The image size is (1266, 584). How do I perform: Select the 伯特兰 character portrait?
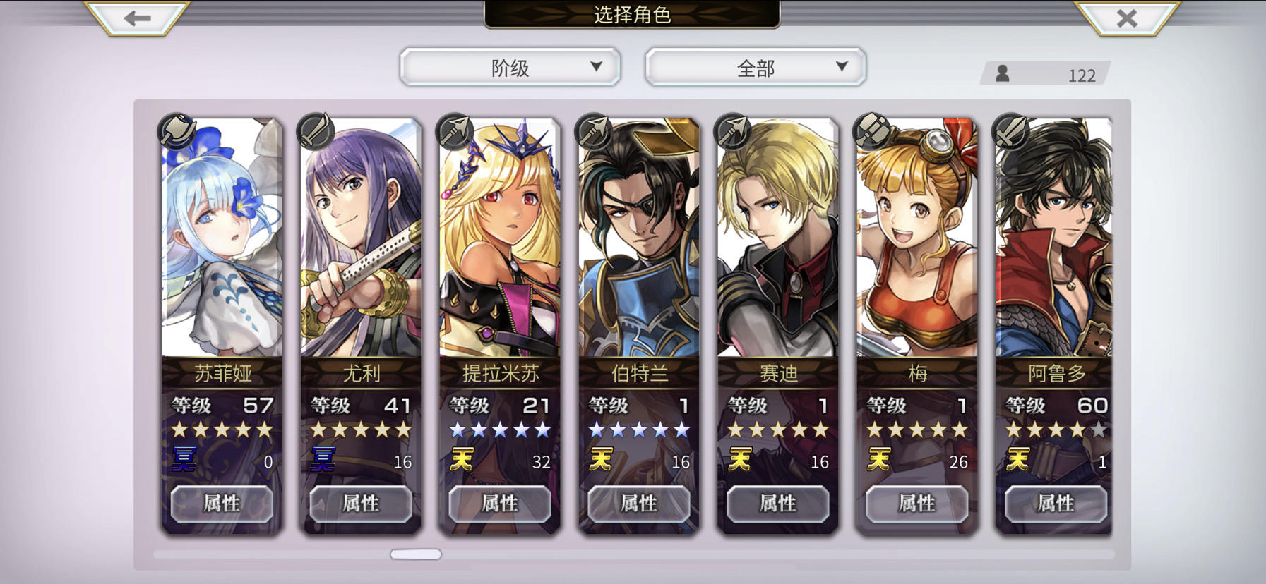click(x=639, y=238)
